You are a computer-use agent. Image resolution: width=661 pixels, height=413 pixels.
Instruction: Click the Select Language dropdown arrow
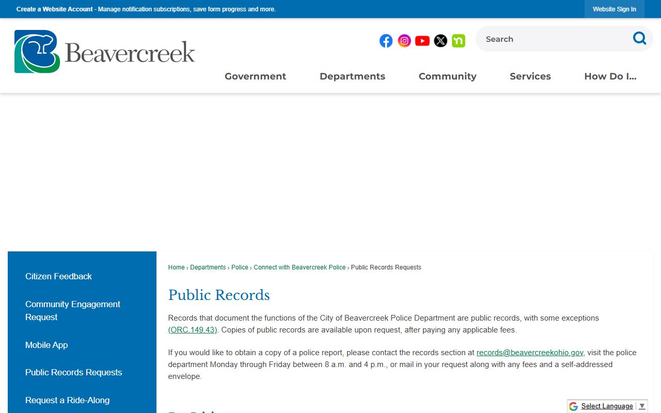click(642, 406)
